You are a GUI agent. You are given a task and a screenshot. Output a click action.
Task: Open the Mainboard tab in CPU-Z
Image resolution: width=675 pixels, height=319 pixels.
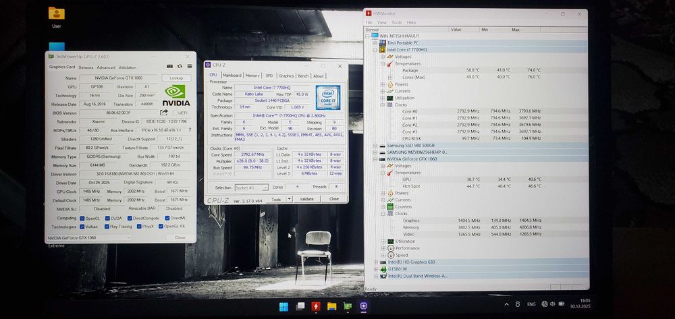click(232, 76)
